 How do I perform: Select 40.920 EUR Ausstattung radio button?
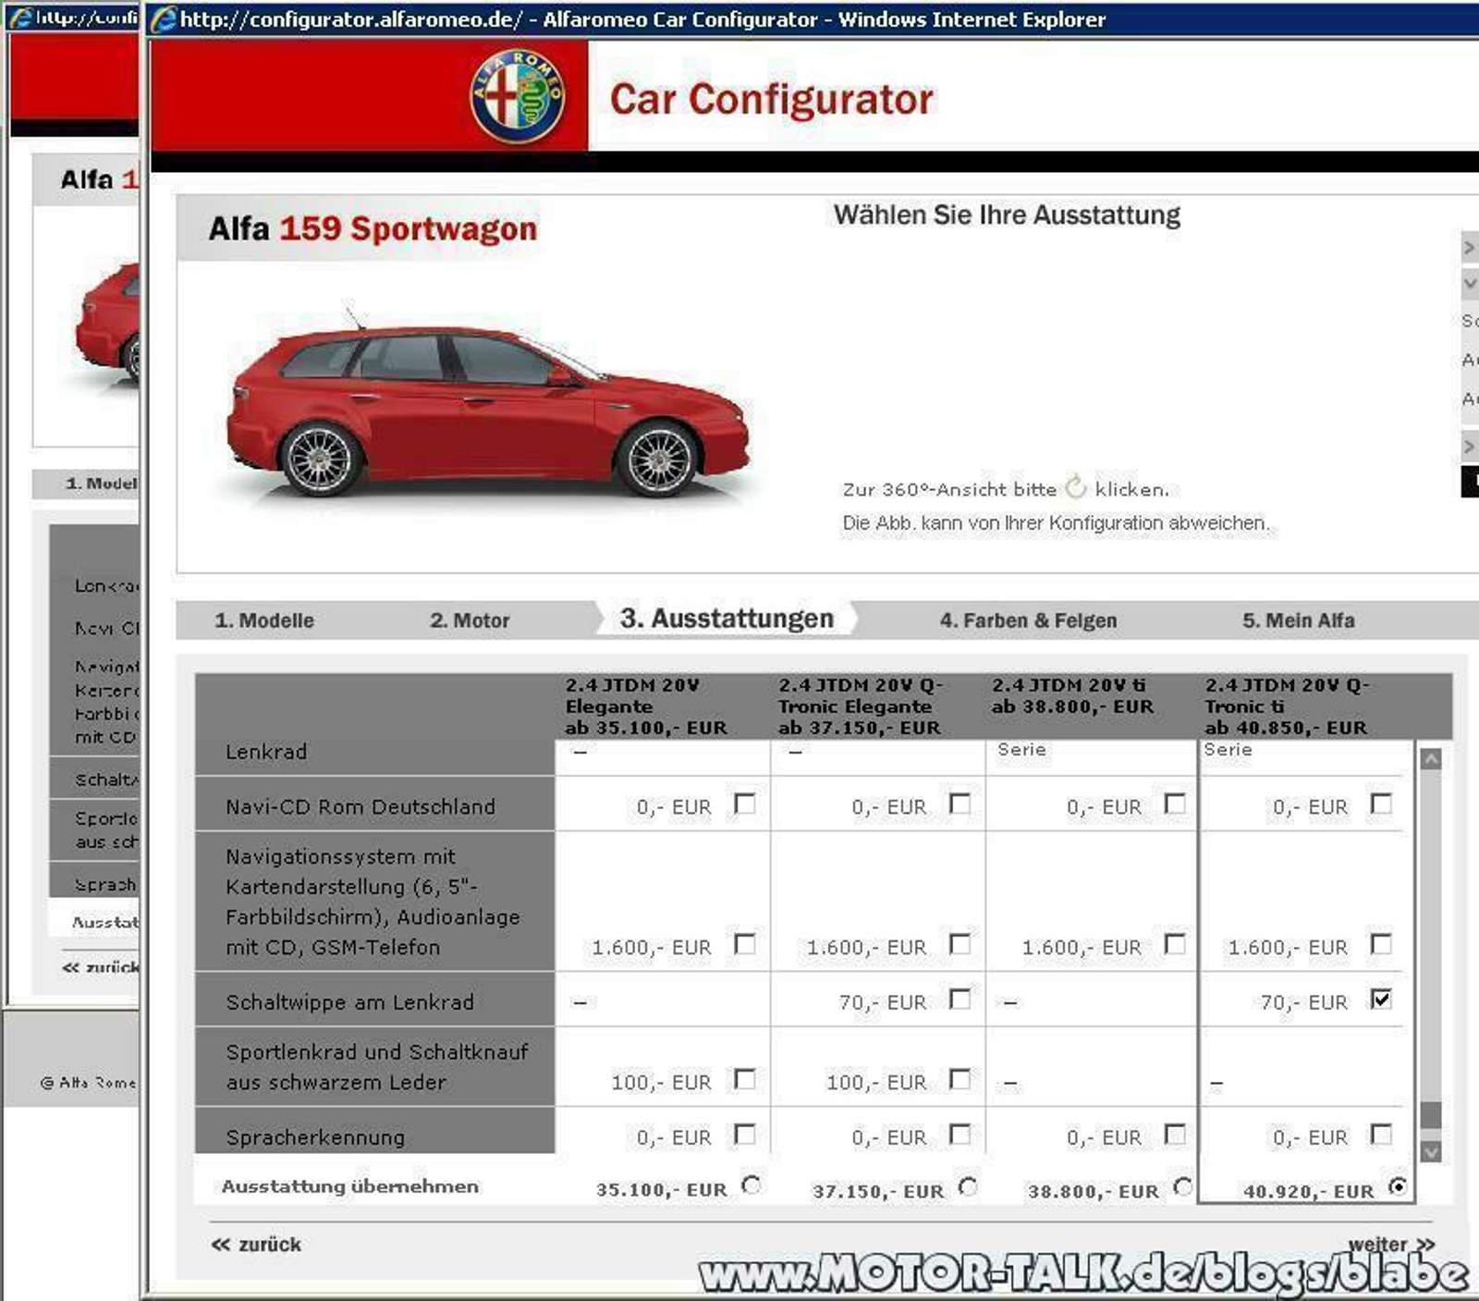[1398, 1186]
